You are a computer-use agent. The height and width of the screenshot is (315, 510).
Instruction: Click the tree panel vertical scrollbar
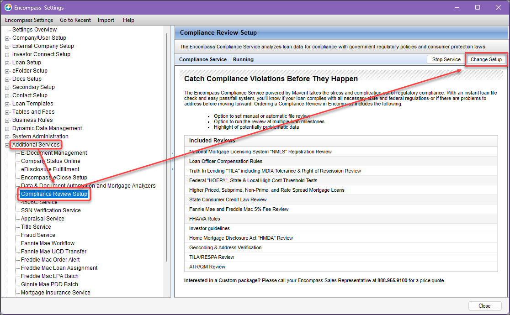click(x=167, y=147)
